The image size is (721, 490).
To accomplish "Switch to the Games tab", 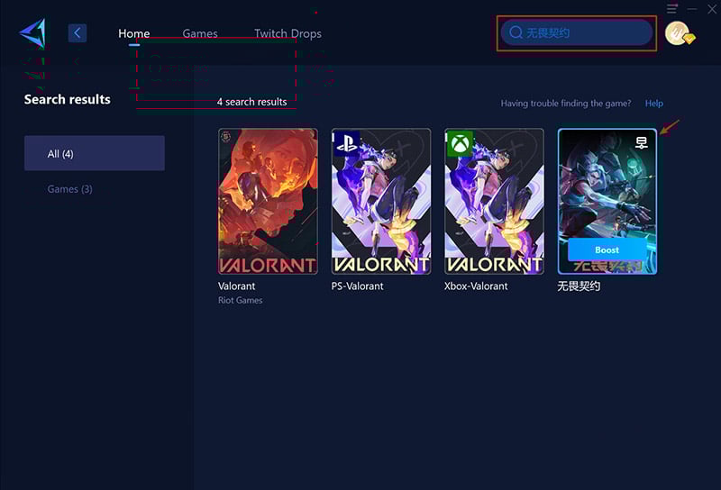I will [x=200, y=33].
